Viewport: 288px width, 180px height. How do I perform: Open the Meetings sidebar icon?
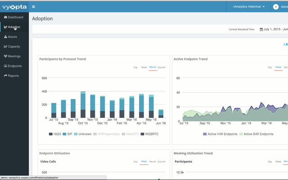click(x=5, y=56)
